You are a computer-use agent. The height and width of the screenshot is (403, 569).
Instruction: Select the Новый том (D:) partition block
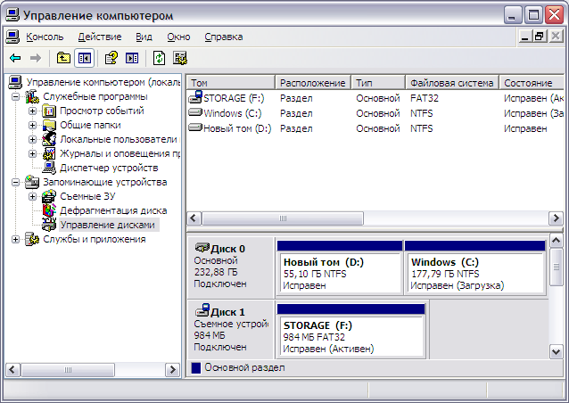tap(340, 267)
